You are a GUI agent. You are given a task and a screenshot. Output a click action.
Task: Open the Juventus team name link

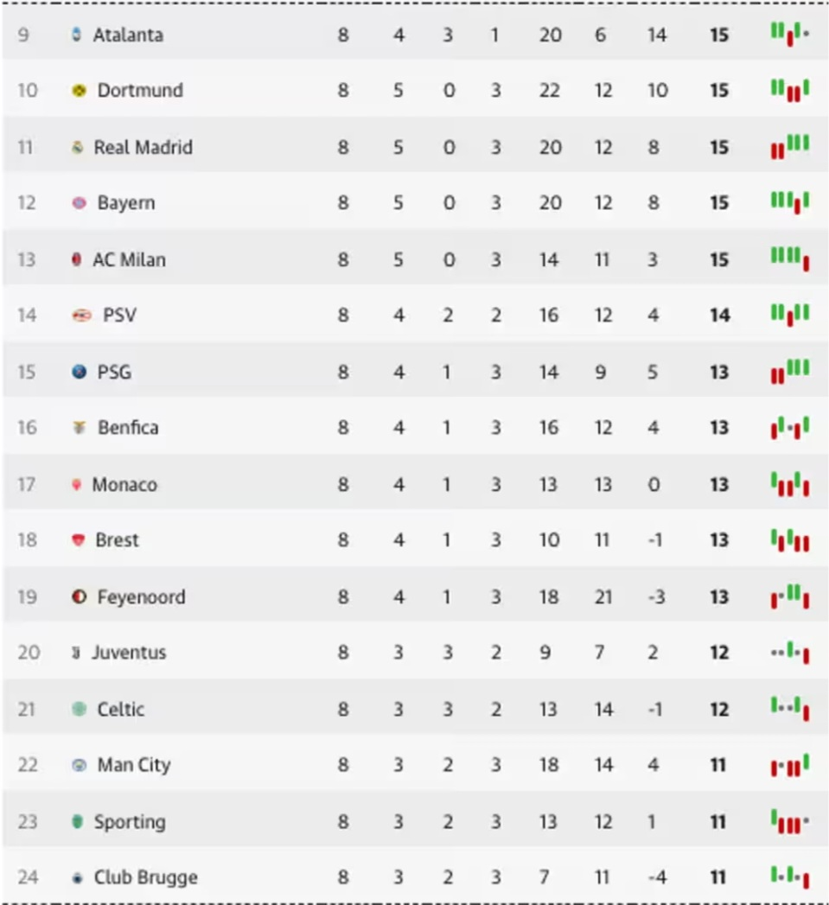[129, 653]
